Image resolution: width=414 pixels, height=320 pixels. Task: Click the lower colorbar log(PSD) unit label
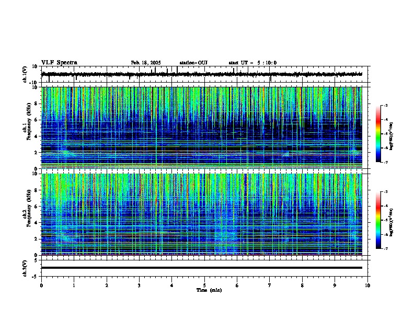(392, 222)
